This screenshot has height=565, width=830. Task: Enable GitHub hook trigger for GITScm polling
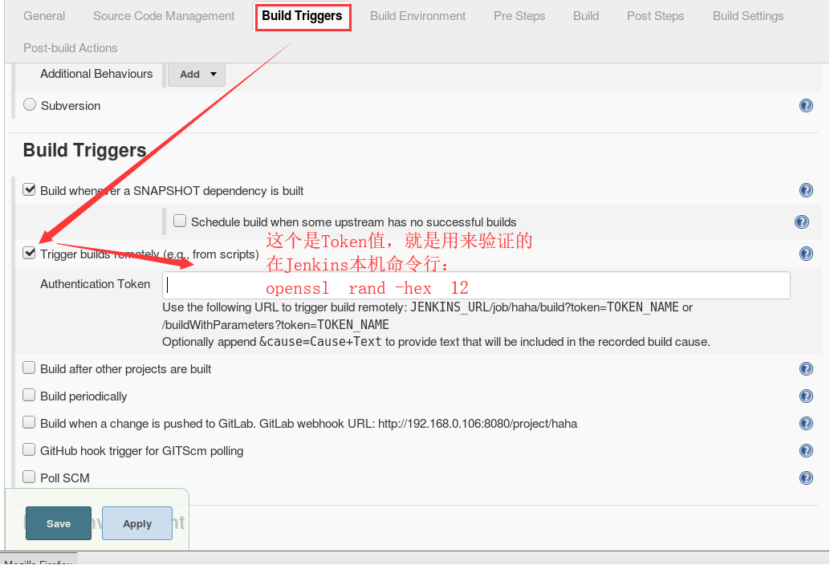click(x=29, y=449)
